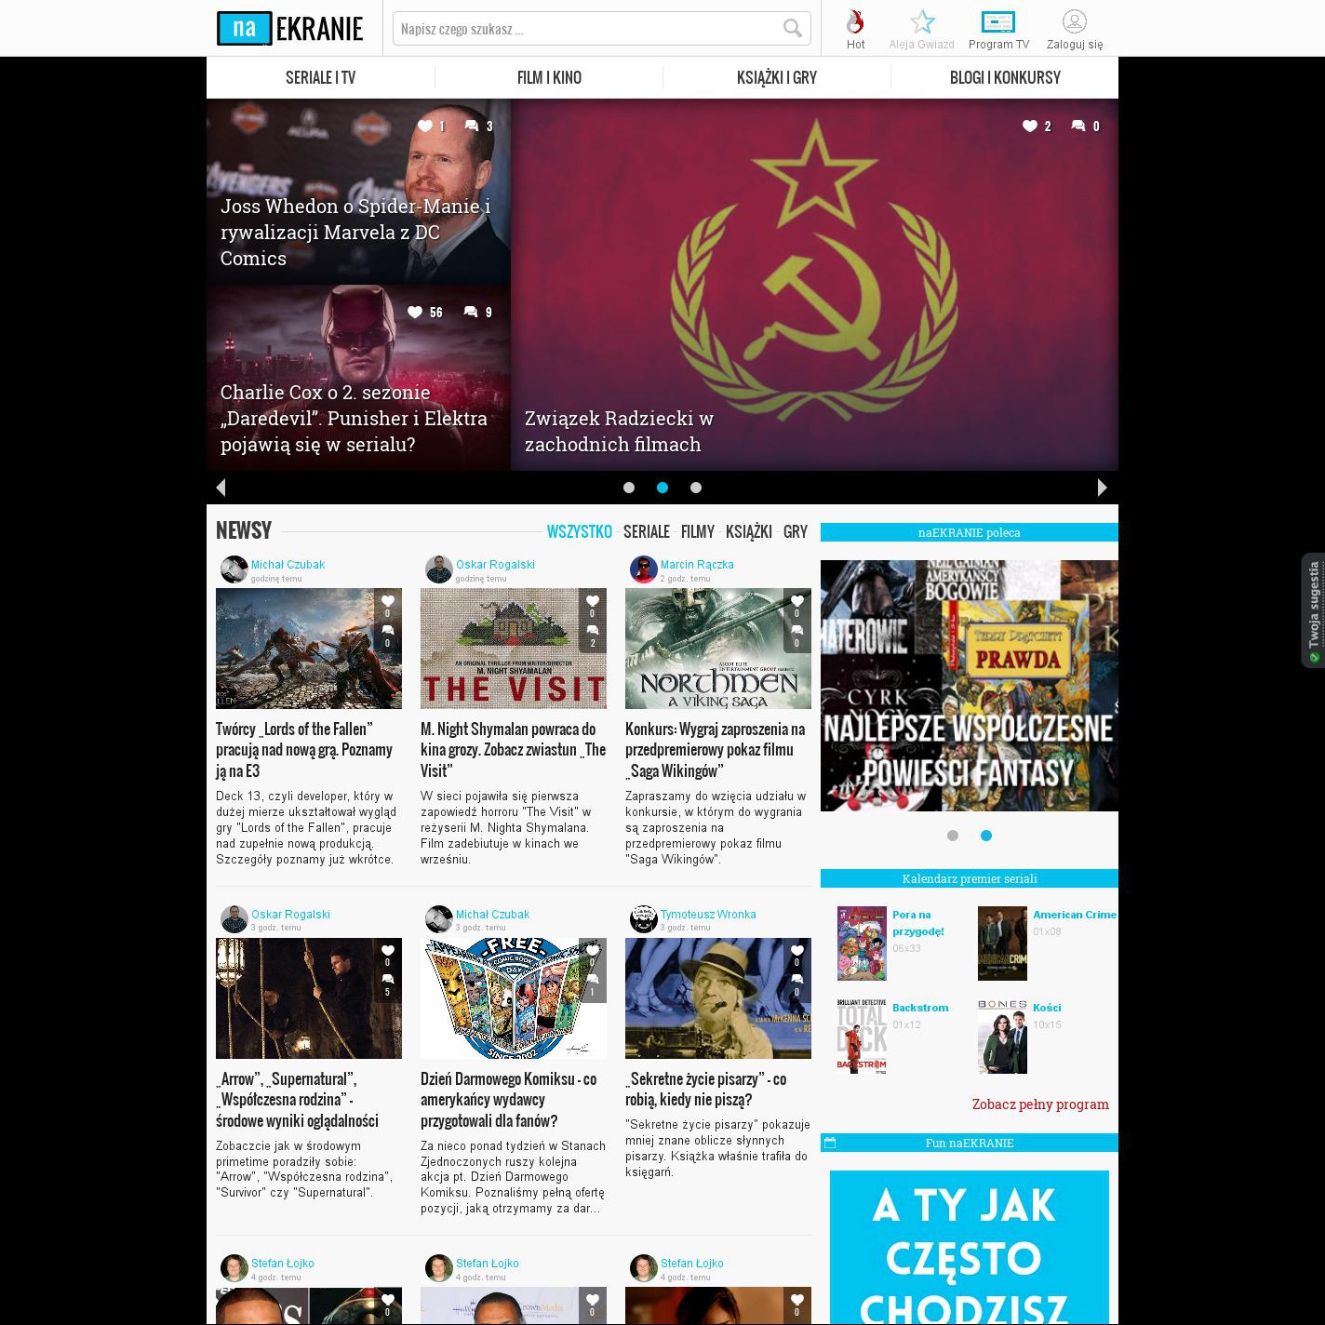Go to previous slide with left arrow
This screenshot has height=1325, width=1325.
[221, 488]
